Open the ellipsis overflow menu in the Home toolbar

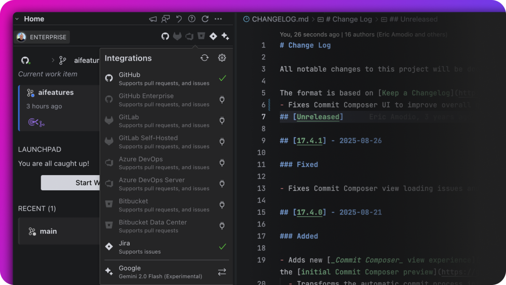[x=218, y=19]
